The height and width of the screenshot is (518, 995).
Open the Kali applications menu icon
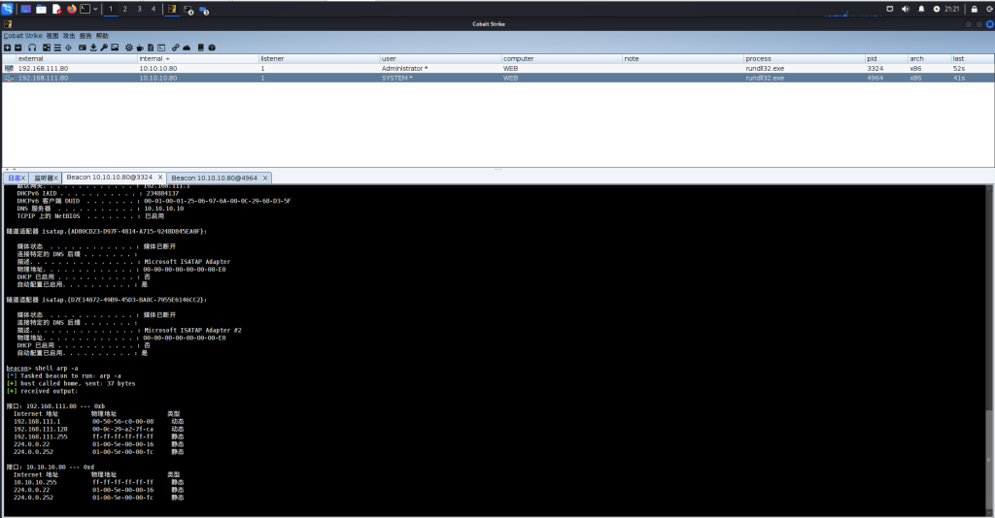pyautogui.click(x=7, y=9)
